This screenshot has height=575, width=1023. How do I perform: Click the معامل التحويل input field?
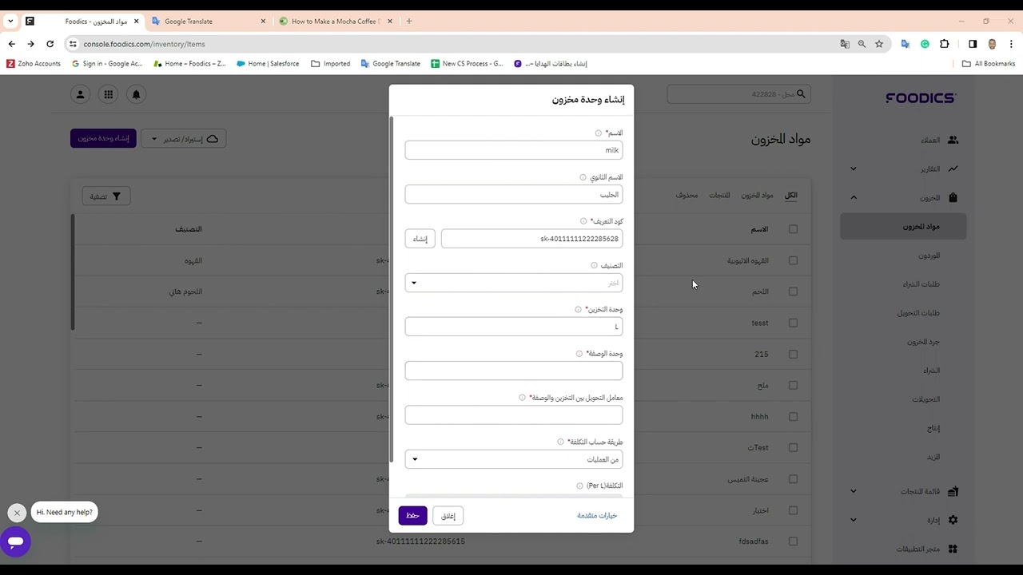pyautogui.click(x=513, y=414)
